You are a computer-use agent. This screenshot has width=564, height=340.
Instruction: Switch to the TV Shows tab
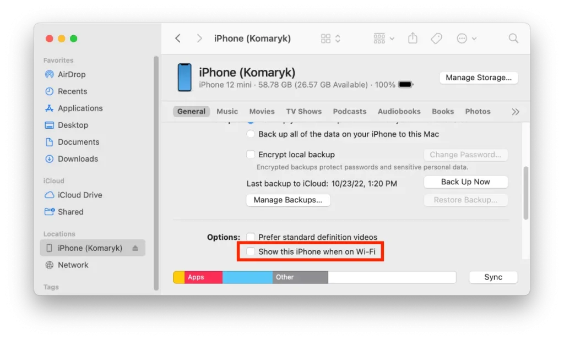pos(304,112)
